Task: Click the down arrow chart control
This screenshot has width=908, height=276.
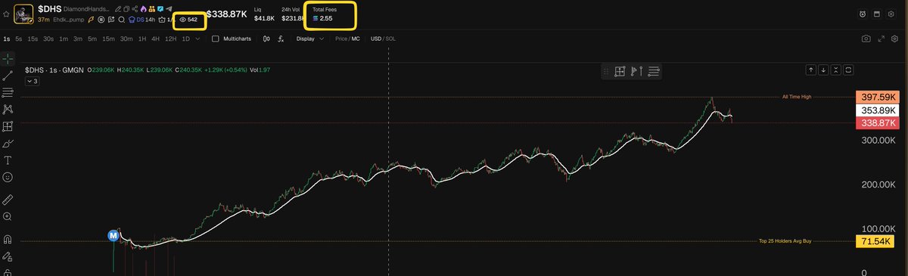Action: [823, 70]
